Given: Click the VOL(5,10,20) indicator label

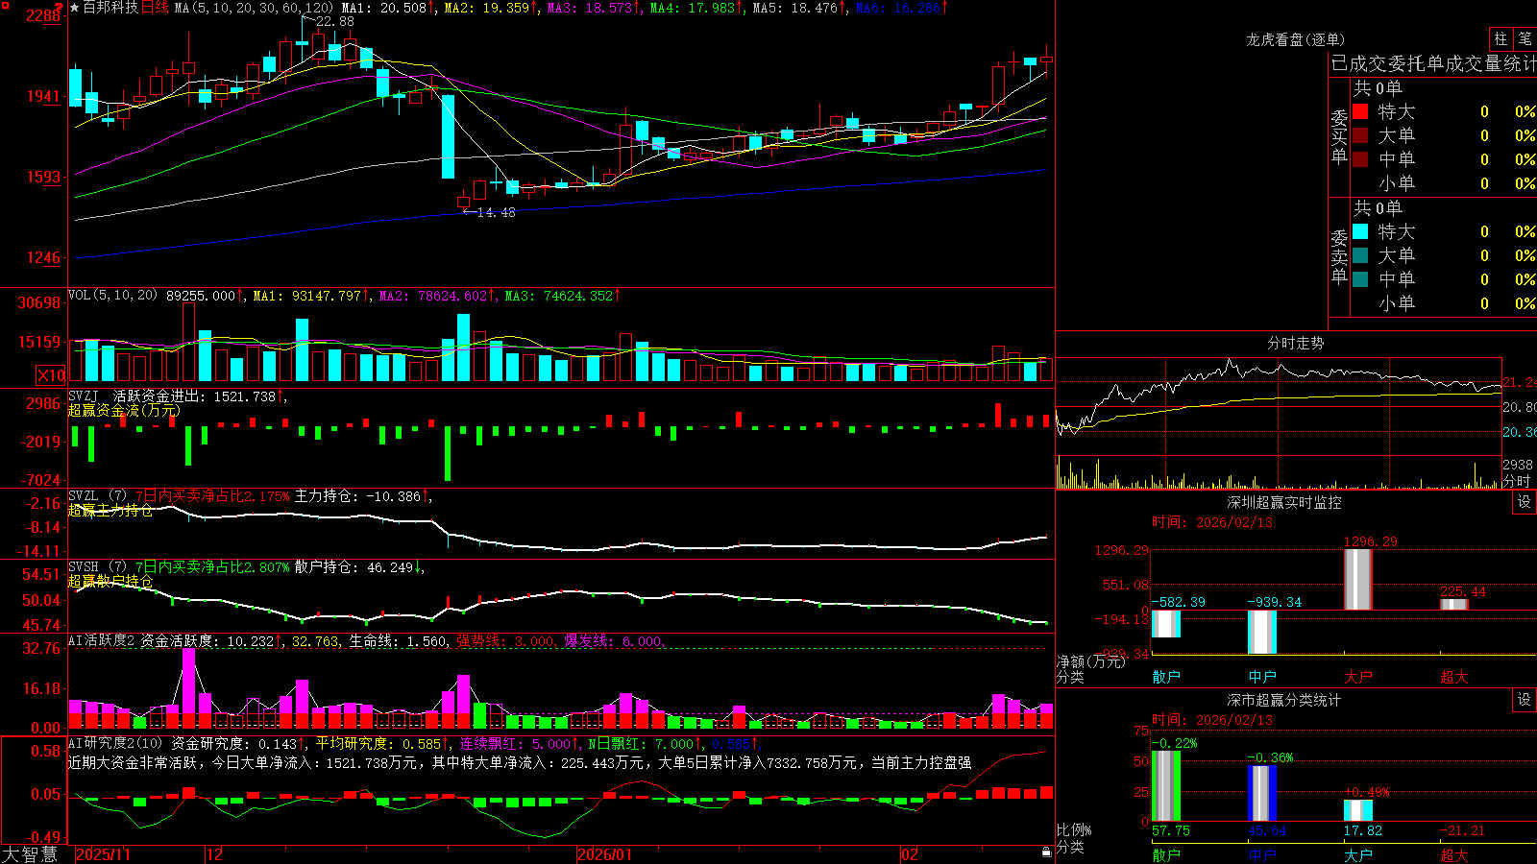Looking at the screenshot, I should pos(112,296).
